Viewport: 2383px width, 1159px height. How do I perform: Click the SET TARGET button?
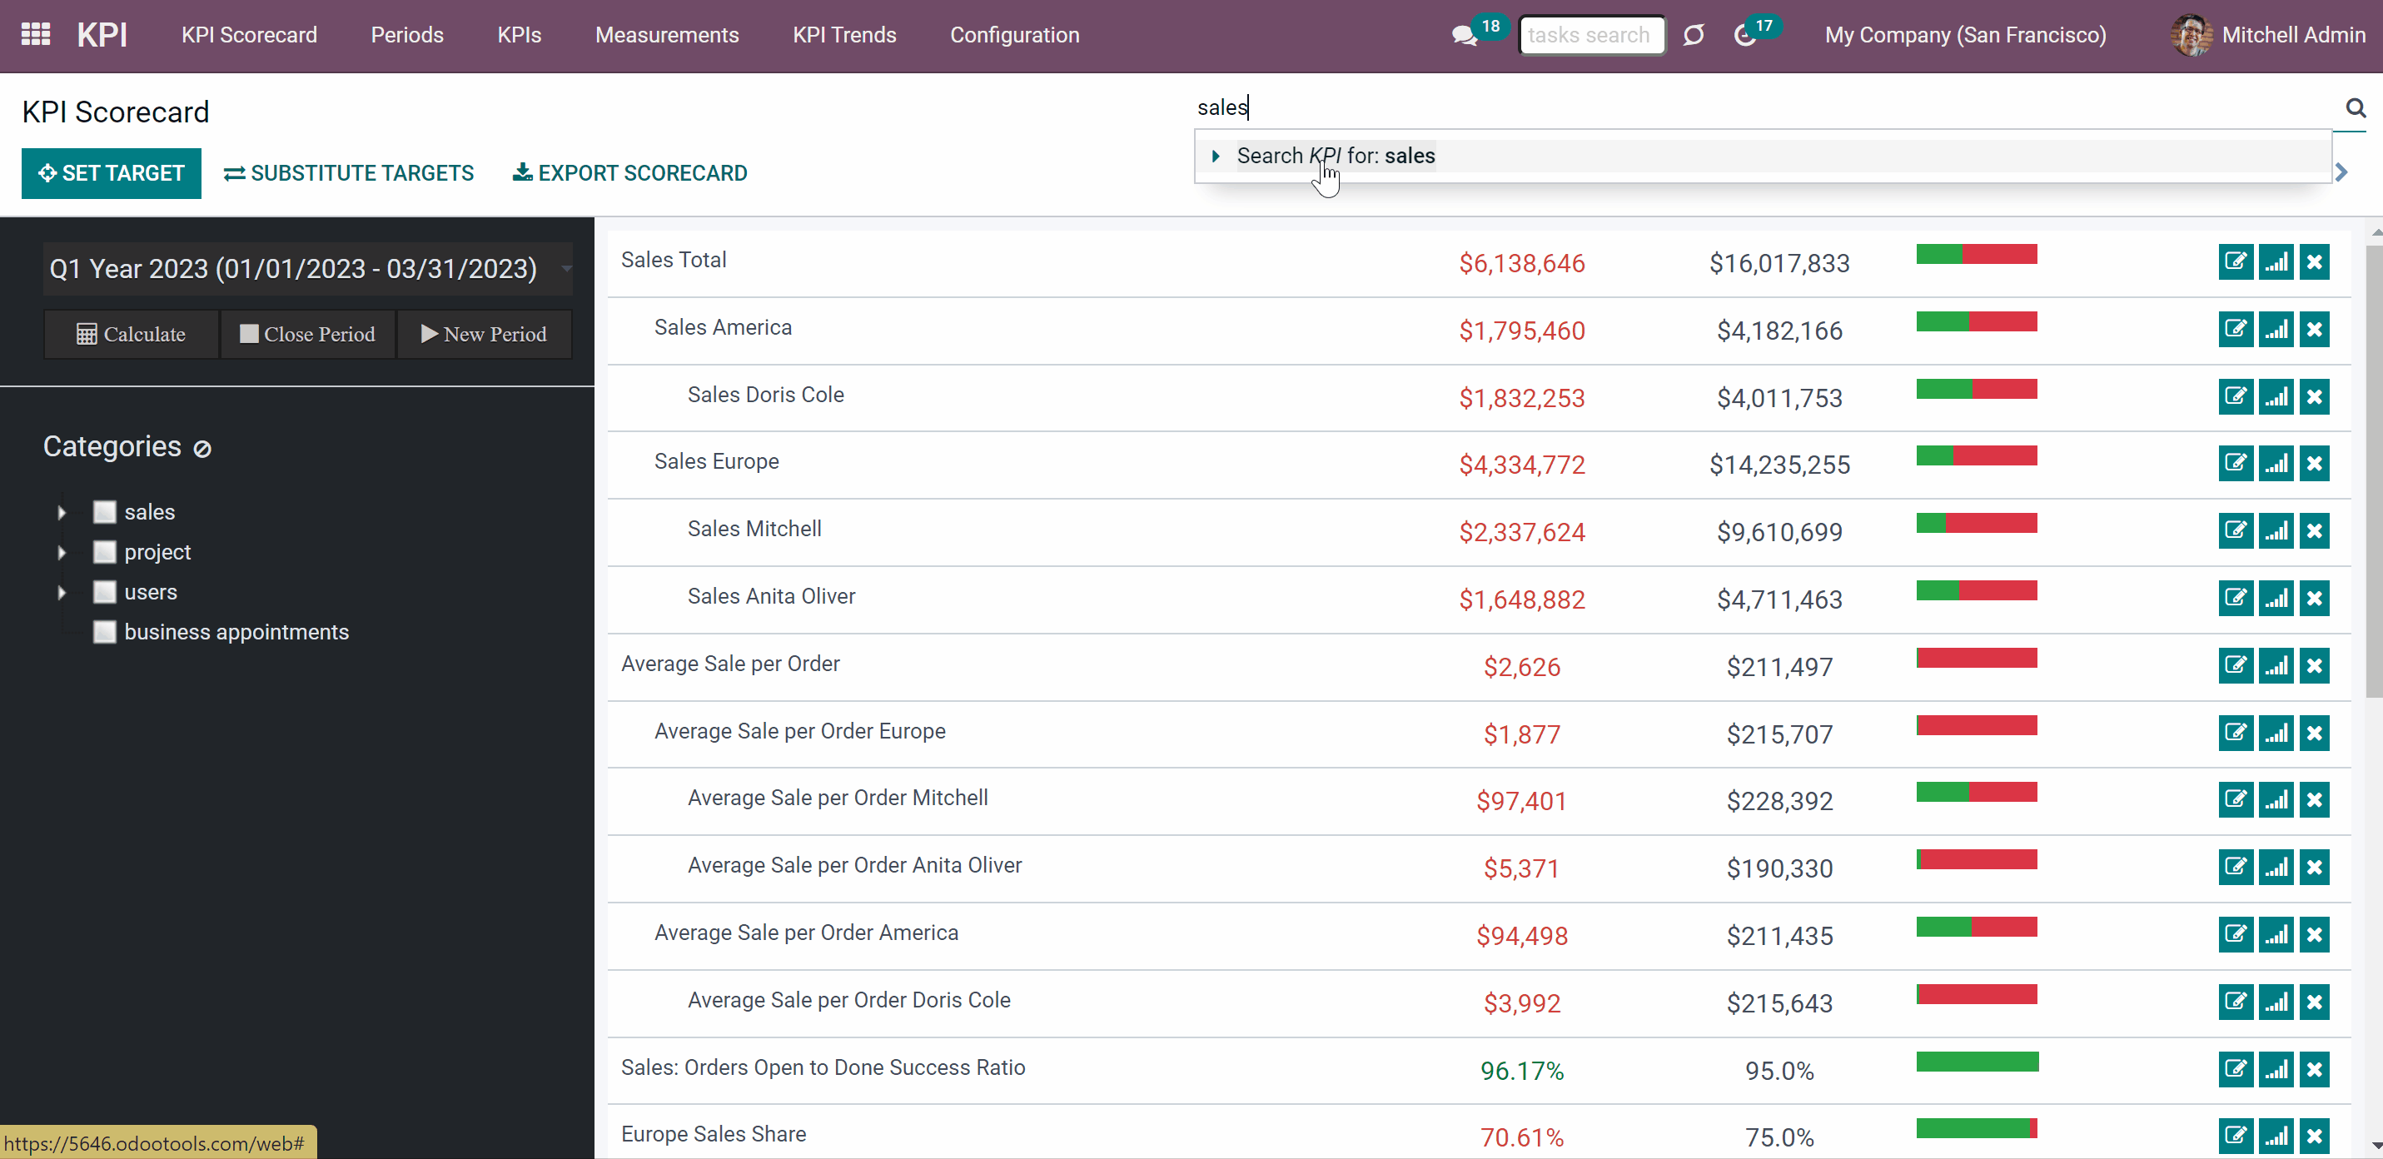(x=111, y=173)
